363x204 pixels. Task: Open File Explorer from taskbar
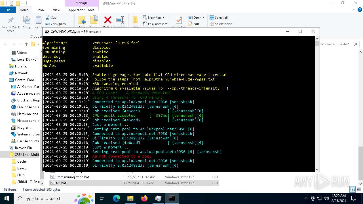tap(130, 198)
